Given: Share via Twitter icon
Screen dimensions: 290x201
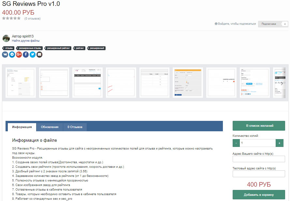Looking at the screenshot, I should pos(33,54).
